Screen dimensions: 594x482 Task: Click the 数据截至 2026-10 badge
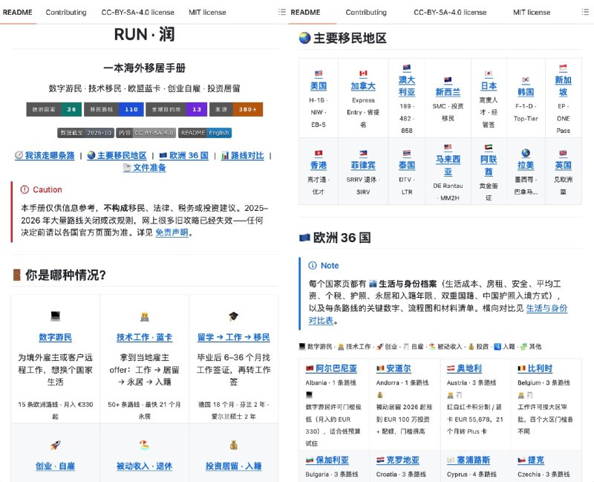point(85,133)
